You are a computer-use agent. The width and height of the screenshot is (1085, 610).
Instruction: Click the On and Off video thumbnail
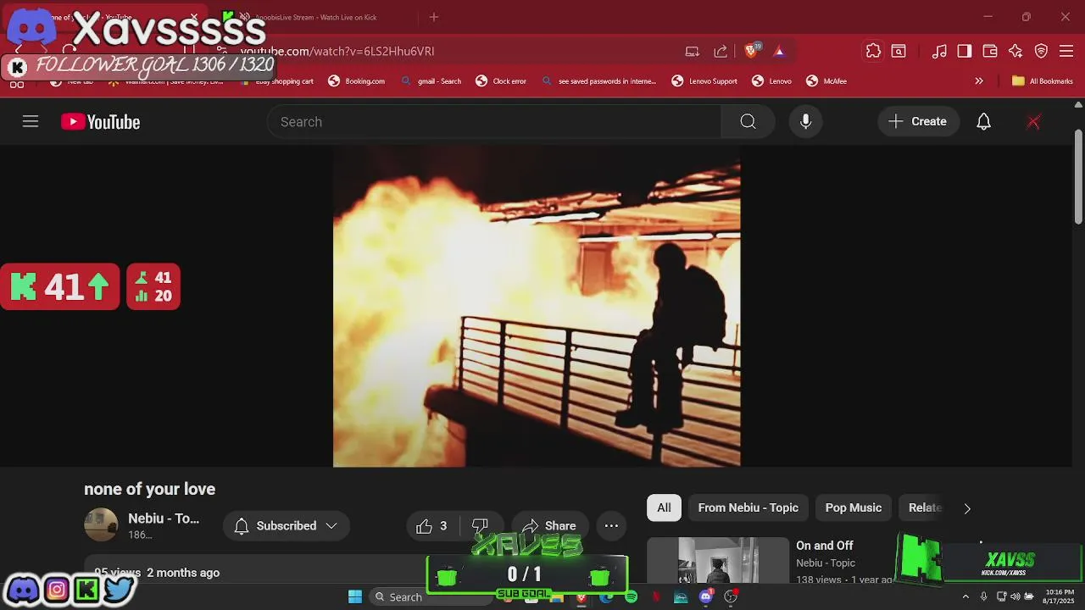[x=718, y=560]
